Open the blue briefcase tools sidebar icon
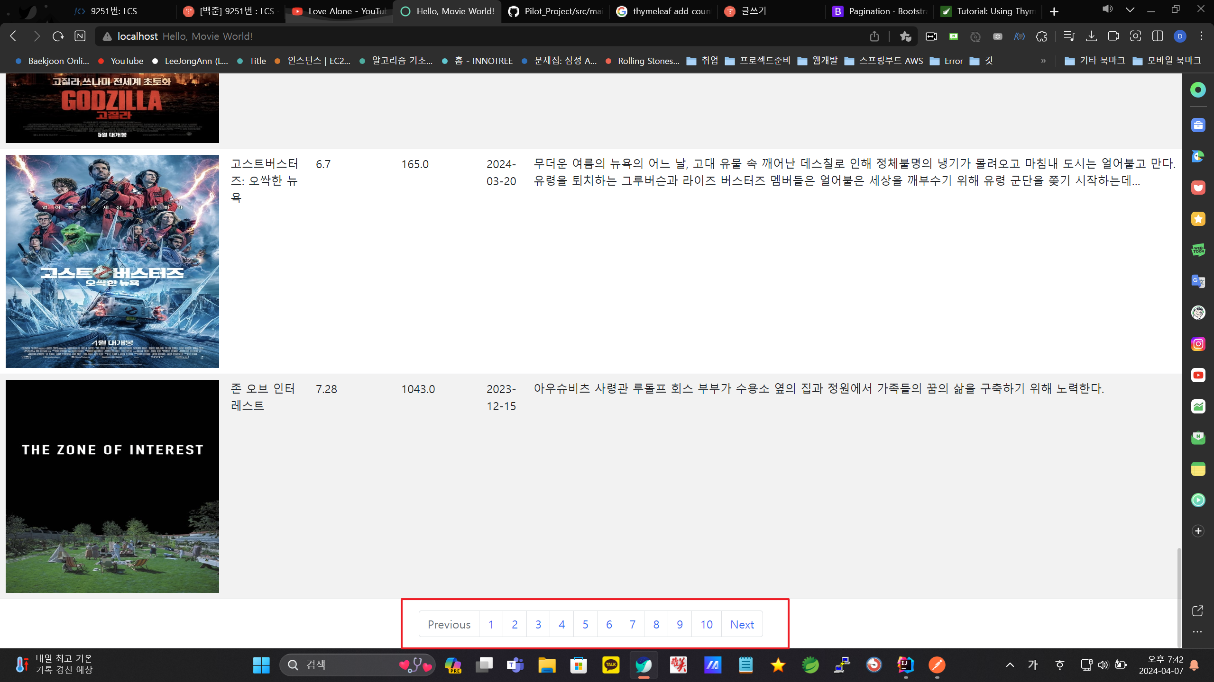 coord(1198,125)
